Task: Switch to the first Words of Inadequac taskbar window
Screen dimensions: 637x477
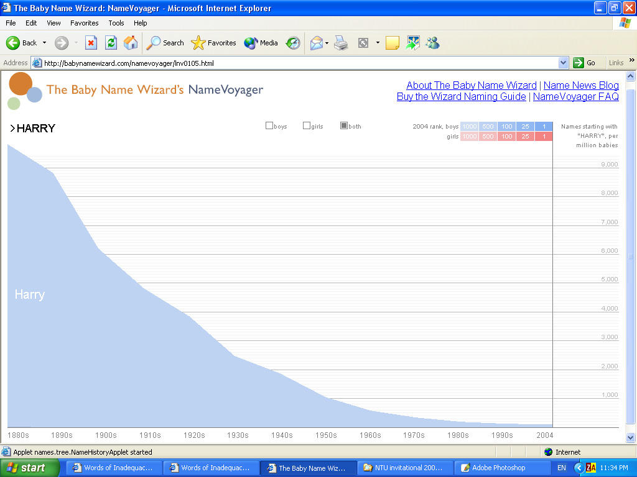Action: click(x=114, y=468)
